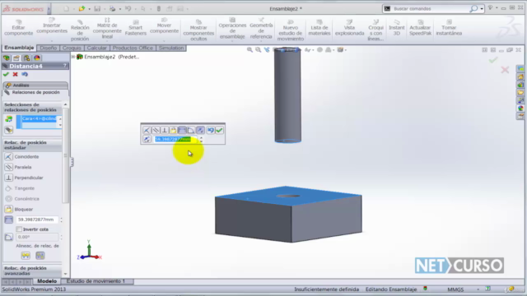The height and width of the screenshot is (296, 527).
Task: Open the PropertyManager panel tab icon
Action: [x=16, y=58]
